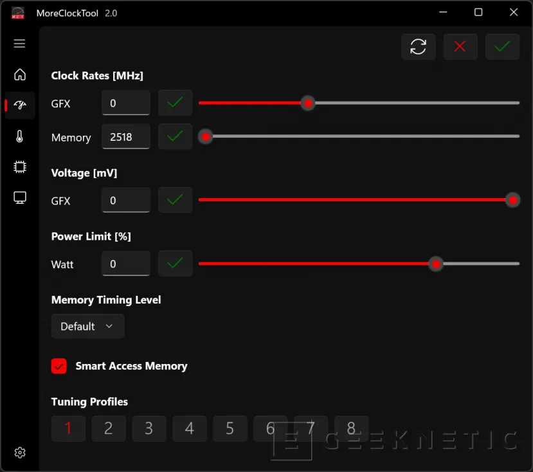Confirm the GFX clock value with its checkmark
533x472 pixels.
[175, 103]
